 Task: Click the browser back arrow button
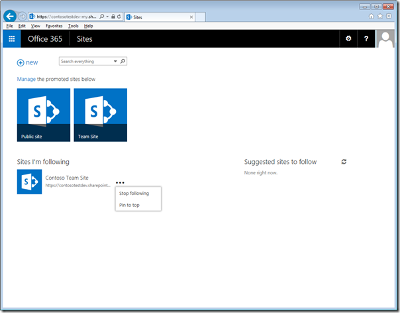pyautogui.click(x=10, y=17)
